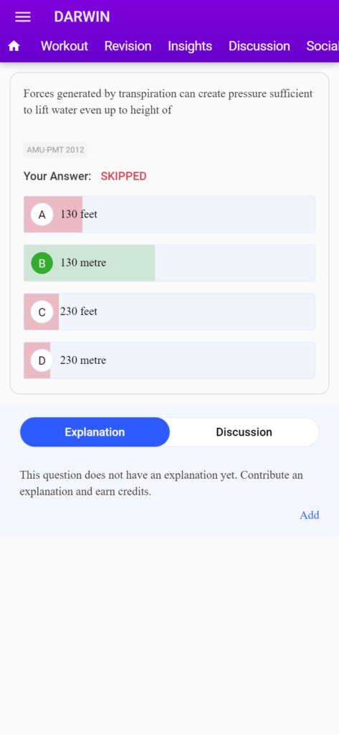Click the Add explanation link

(x=310, y=515)
